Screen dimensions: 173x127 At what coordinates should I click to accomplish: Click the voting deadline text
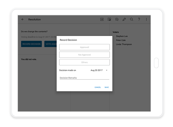click(39, 37)
